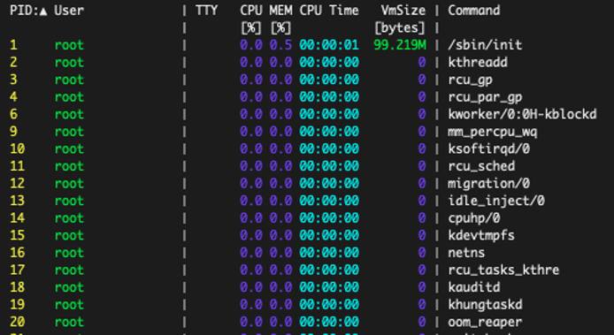The width and height of the screenshot is (614, 335).
Task: Sort by the MEM [%] column
Action: (280, 19)
